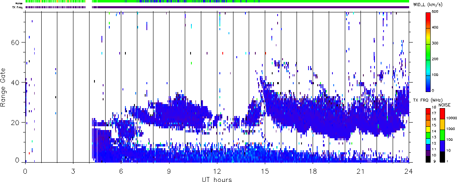Pick the orange-yellow 300–400 km/s width segment
This screenshot has height=182, width=457.
(x=429, y=36)
